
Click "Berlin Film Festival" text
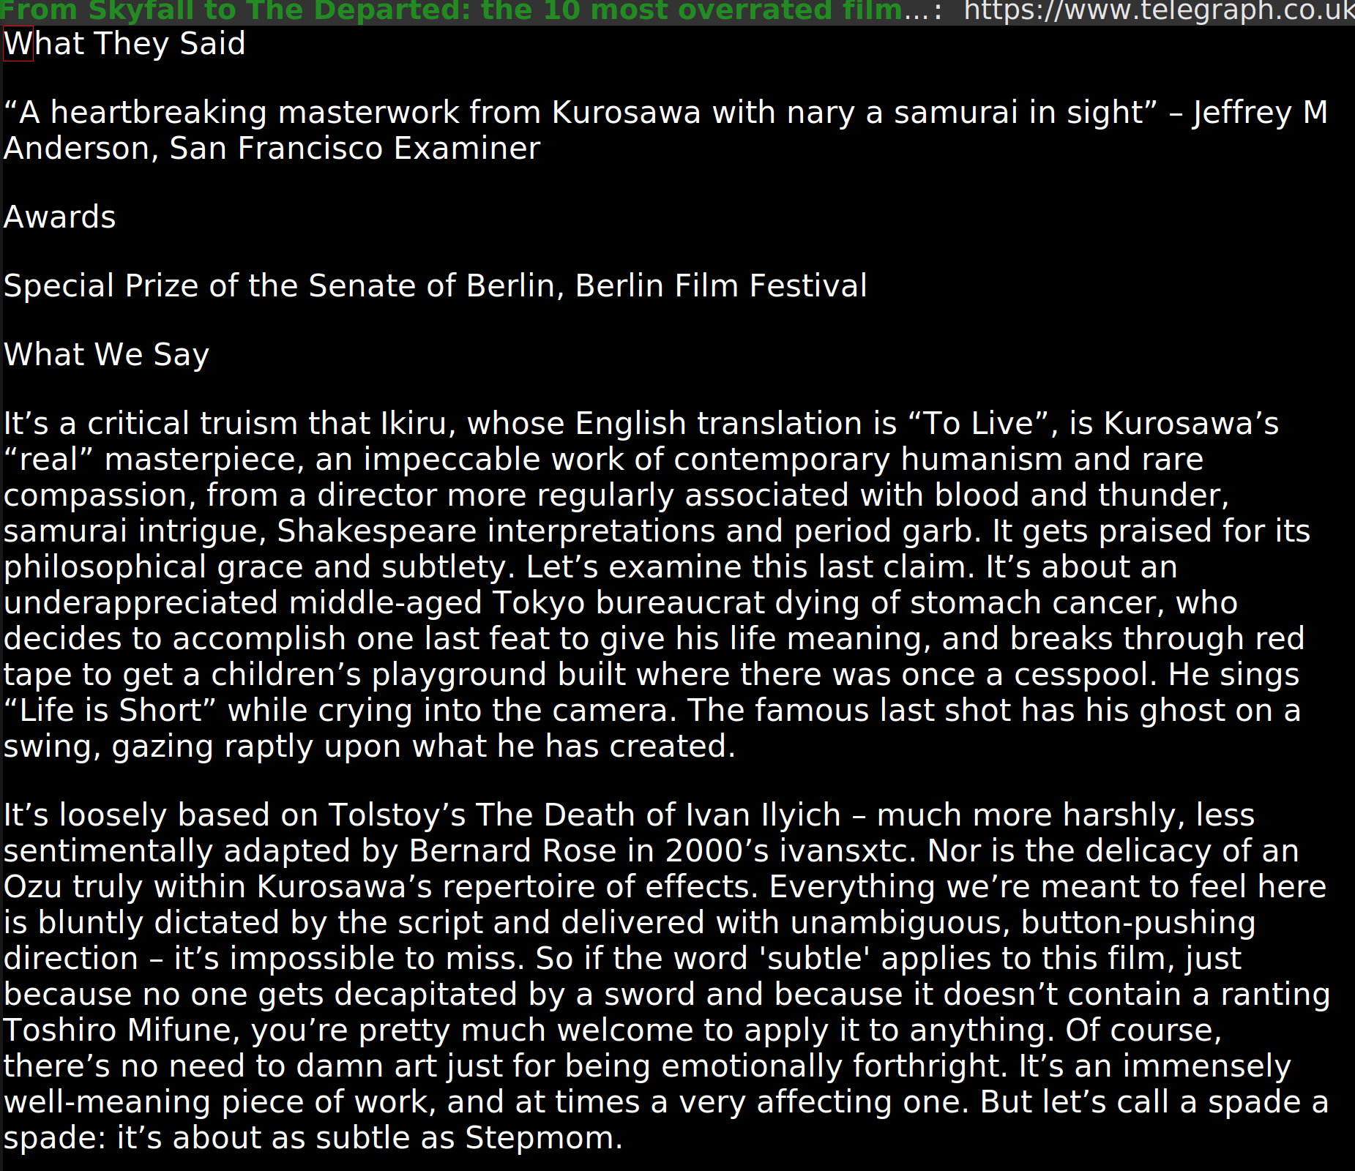click(x=721, y=286)
